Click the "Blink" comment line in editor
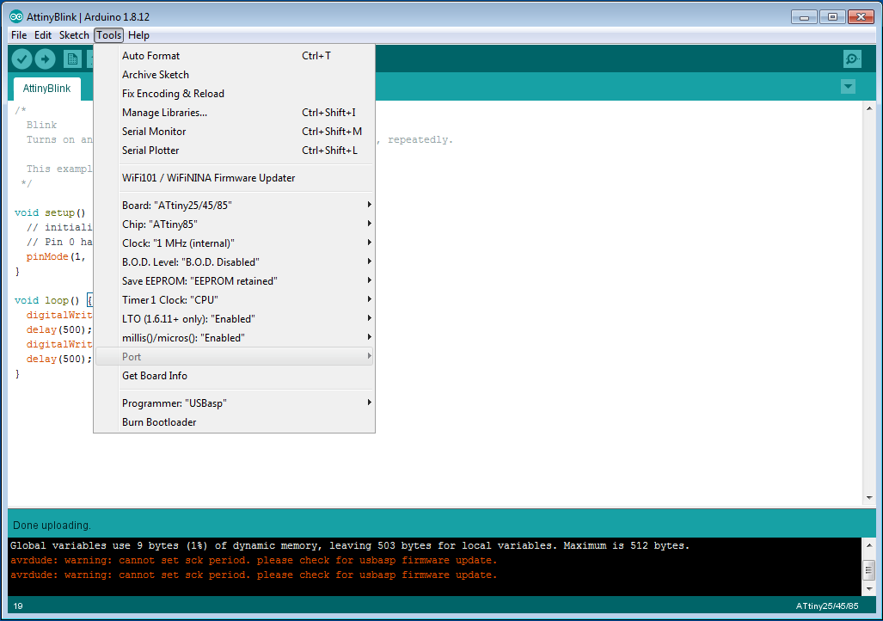The height and width of the screenshot is (621, 883). 41,125
